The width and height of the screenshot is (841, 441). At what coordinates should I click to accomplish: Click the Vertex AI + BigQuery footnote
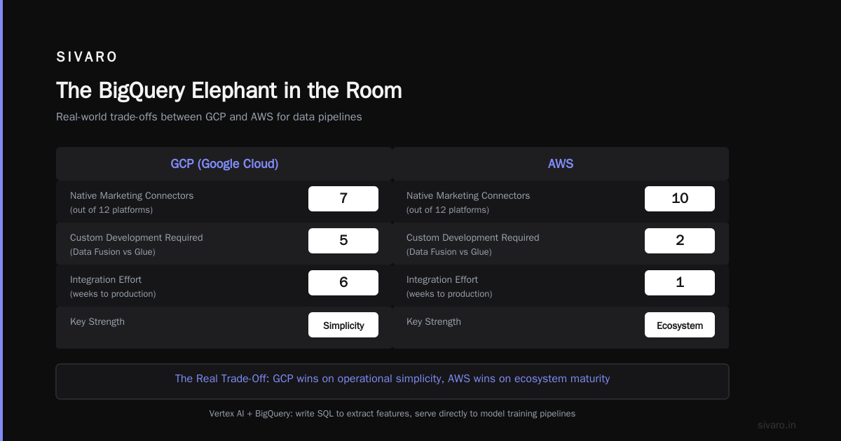tap(392, 414)
